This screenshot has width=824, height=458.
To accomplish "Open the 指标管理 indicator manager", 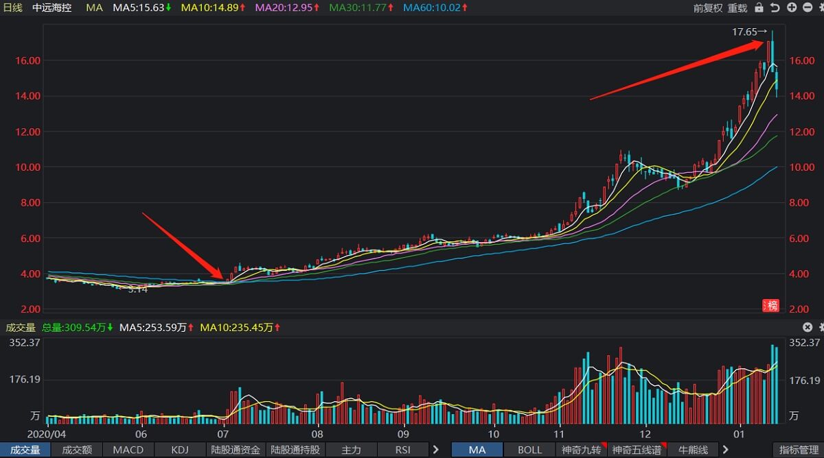I will coord(799,450).
